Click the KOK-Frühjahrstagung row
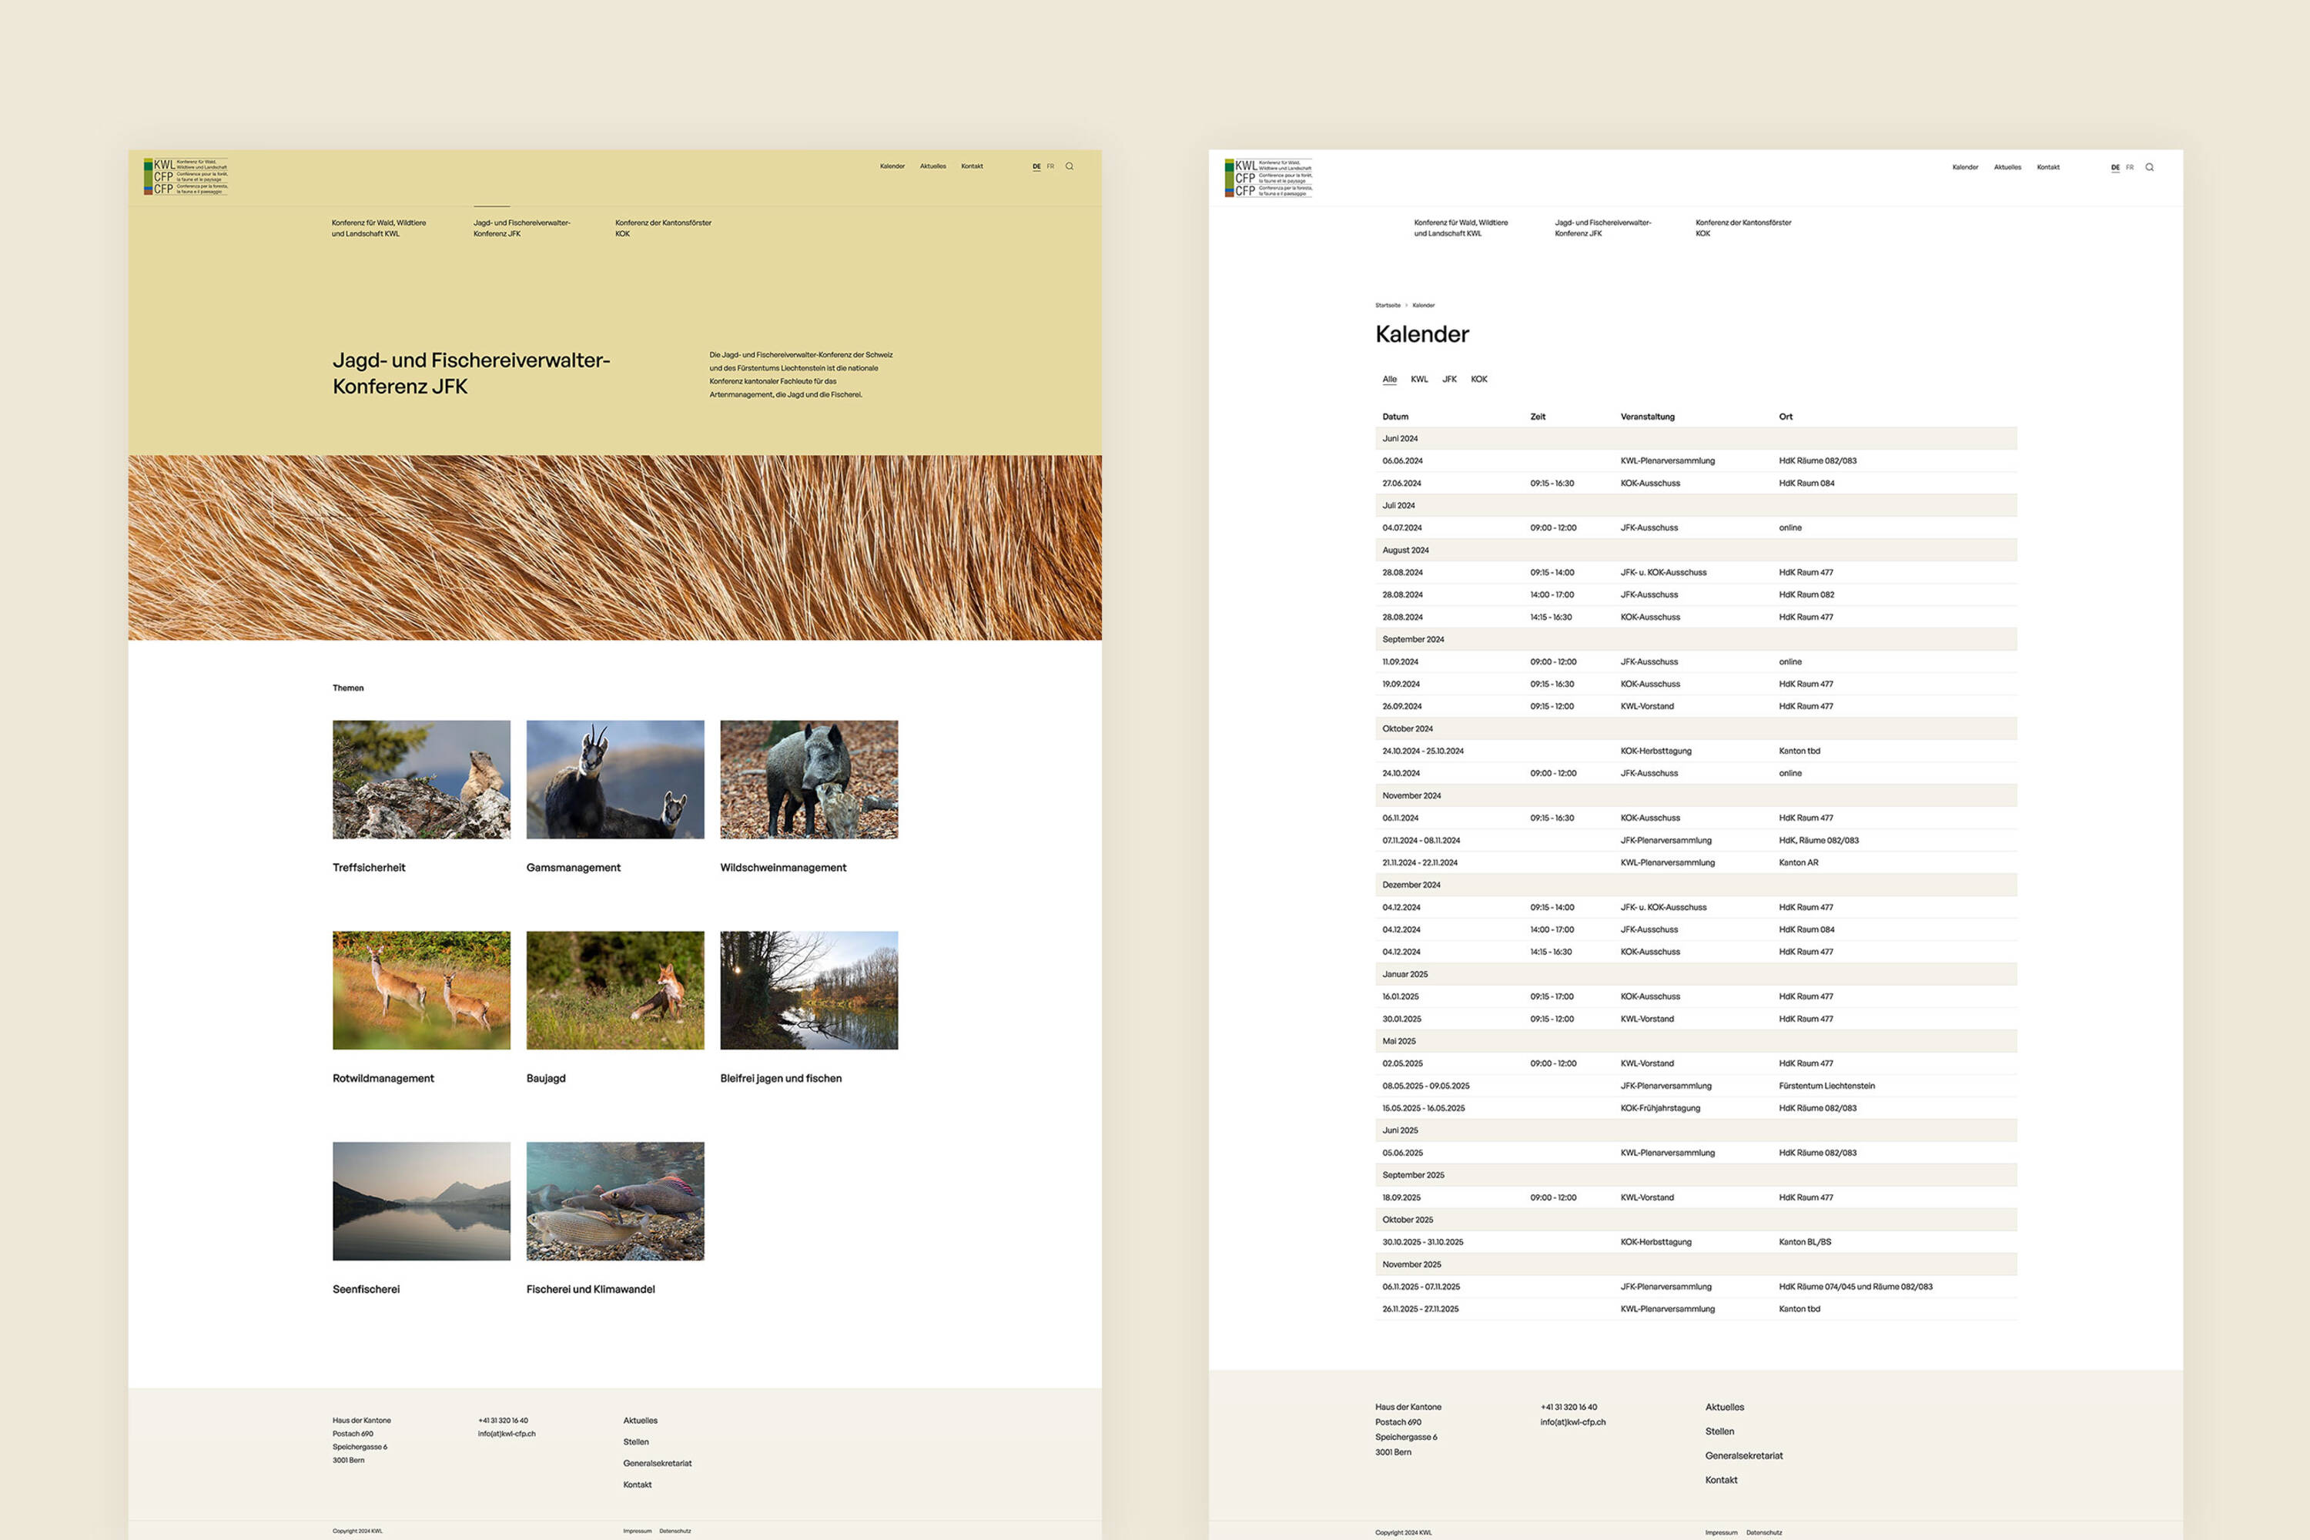 tap(1696, 1109)
